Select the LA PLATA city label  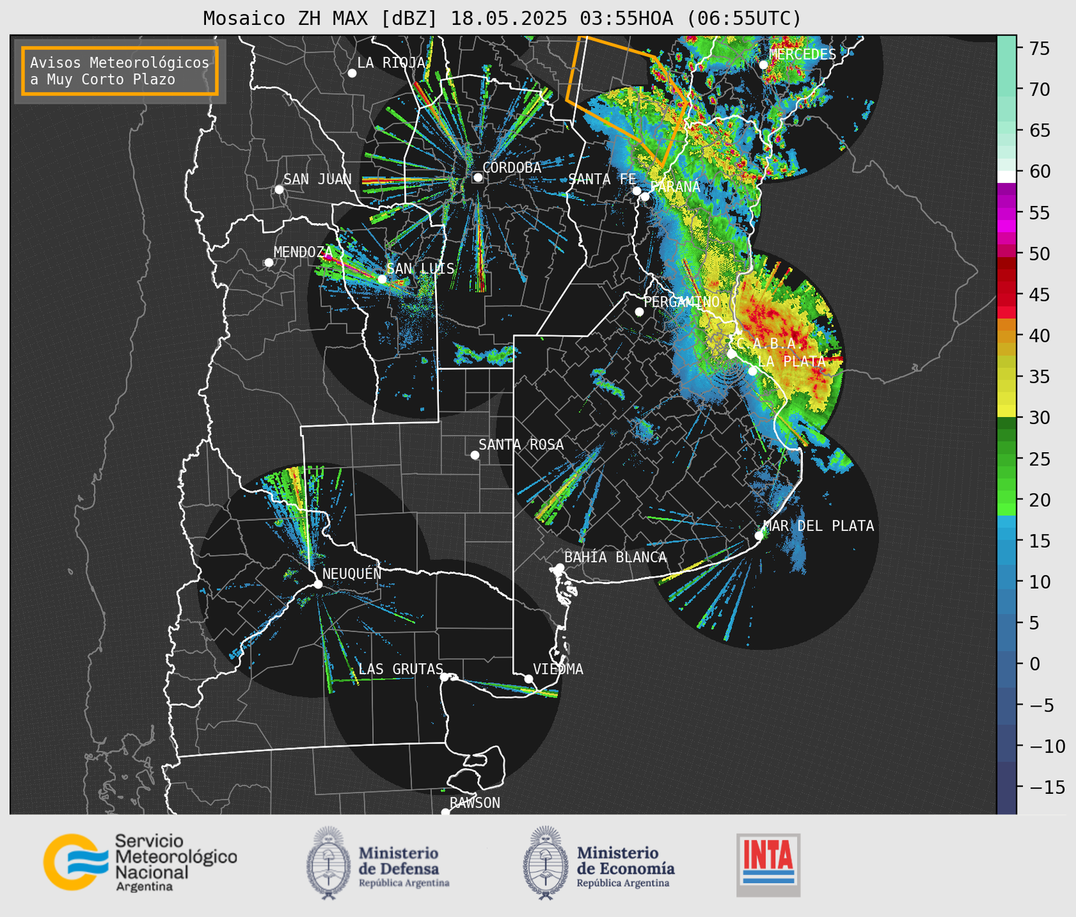click(x=791, y=362)
